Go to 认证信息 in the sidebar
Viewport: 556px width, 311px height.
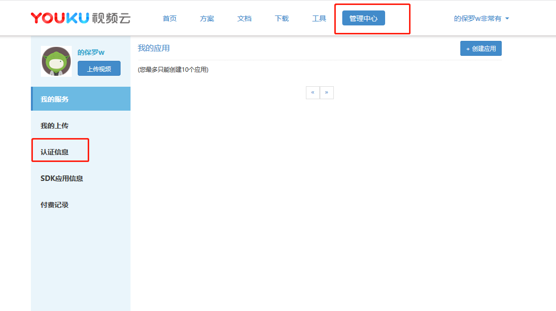(x=54, y=152)
